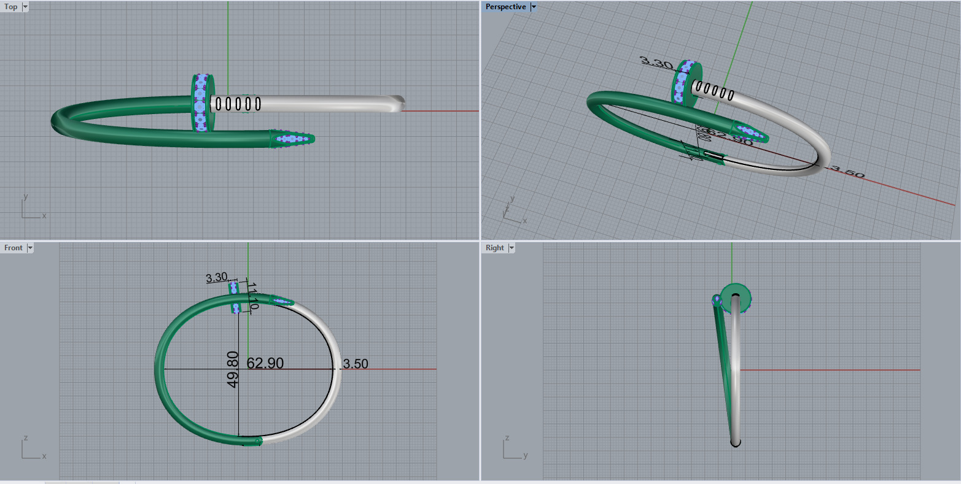Select the 3.30 dimension label in Perspective view
This screenshot has width=961, height=484.
click(656, 62)
